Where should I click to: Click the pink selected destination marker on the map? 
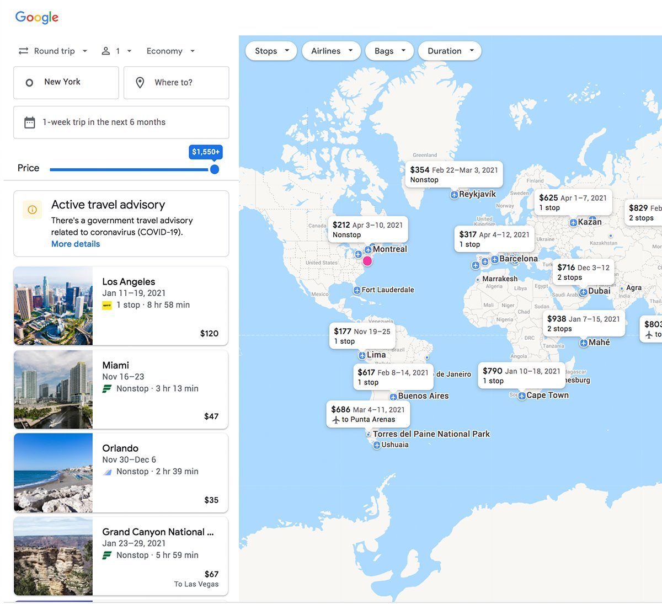[367, 260]
